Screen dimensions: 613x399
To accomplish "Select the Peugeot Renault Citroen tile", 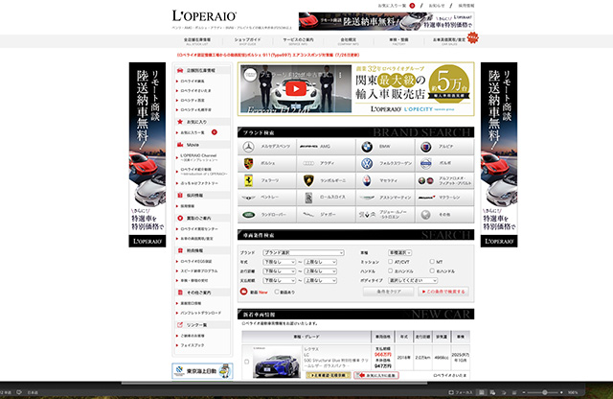I will click(385, 215).
